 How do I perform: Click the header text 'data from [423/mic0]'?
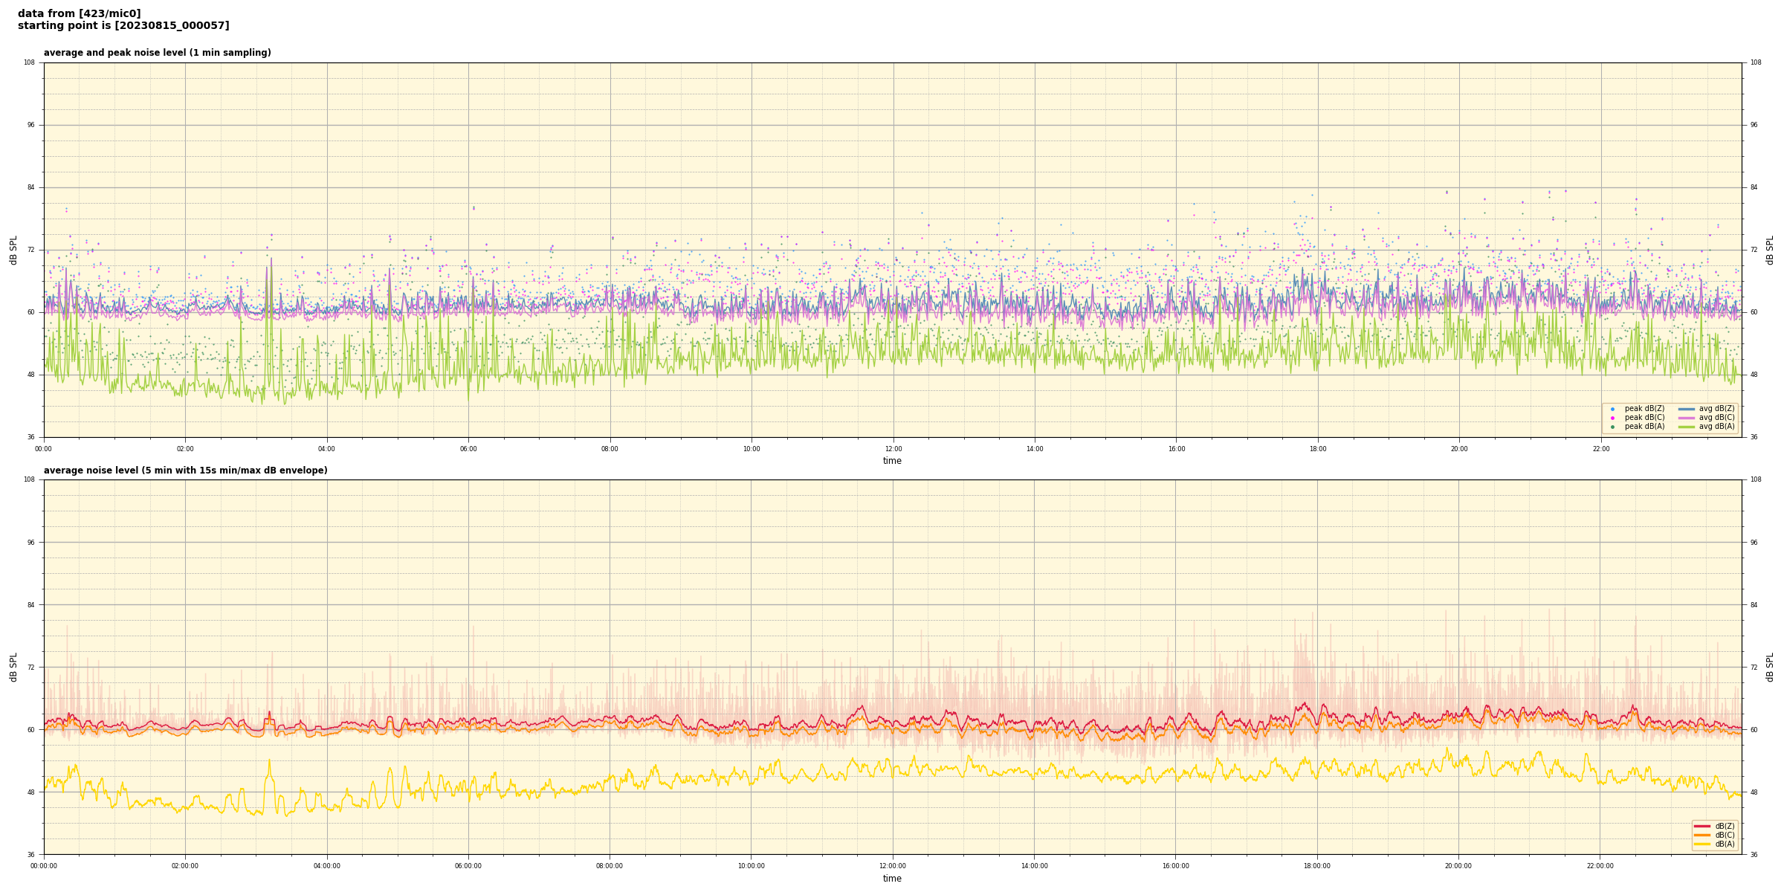pyautogui.click(x=79, y=13)
